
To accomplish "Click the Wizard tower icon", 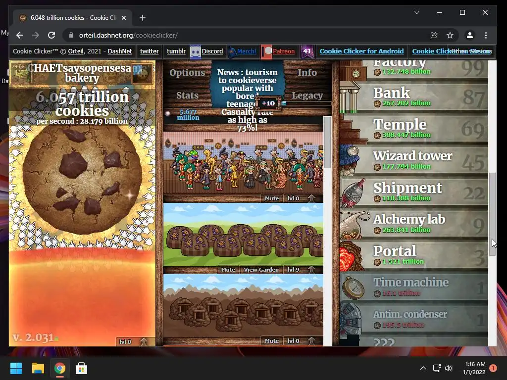I will [351, 160].
